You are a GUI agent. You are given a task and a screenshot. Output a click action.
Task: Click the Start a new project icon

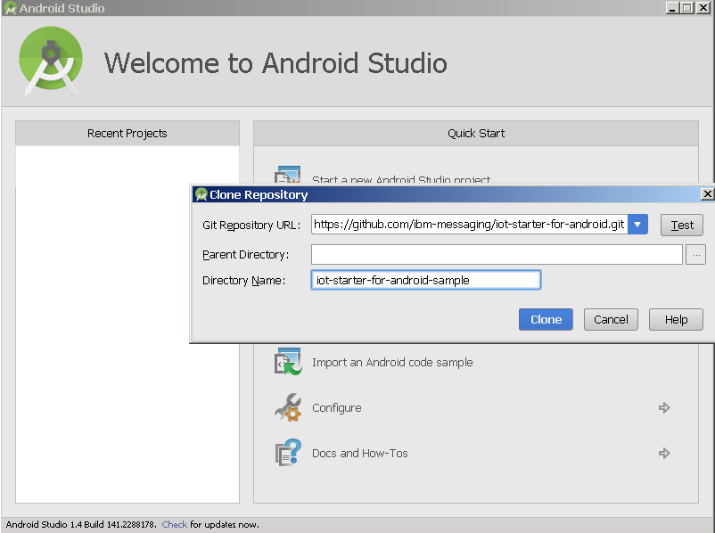[x=288, y=175]
